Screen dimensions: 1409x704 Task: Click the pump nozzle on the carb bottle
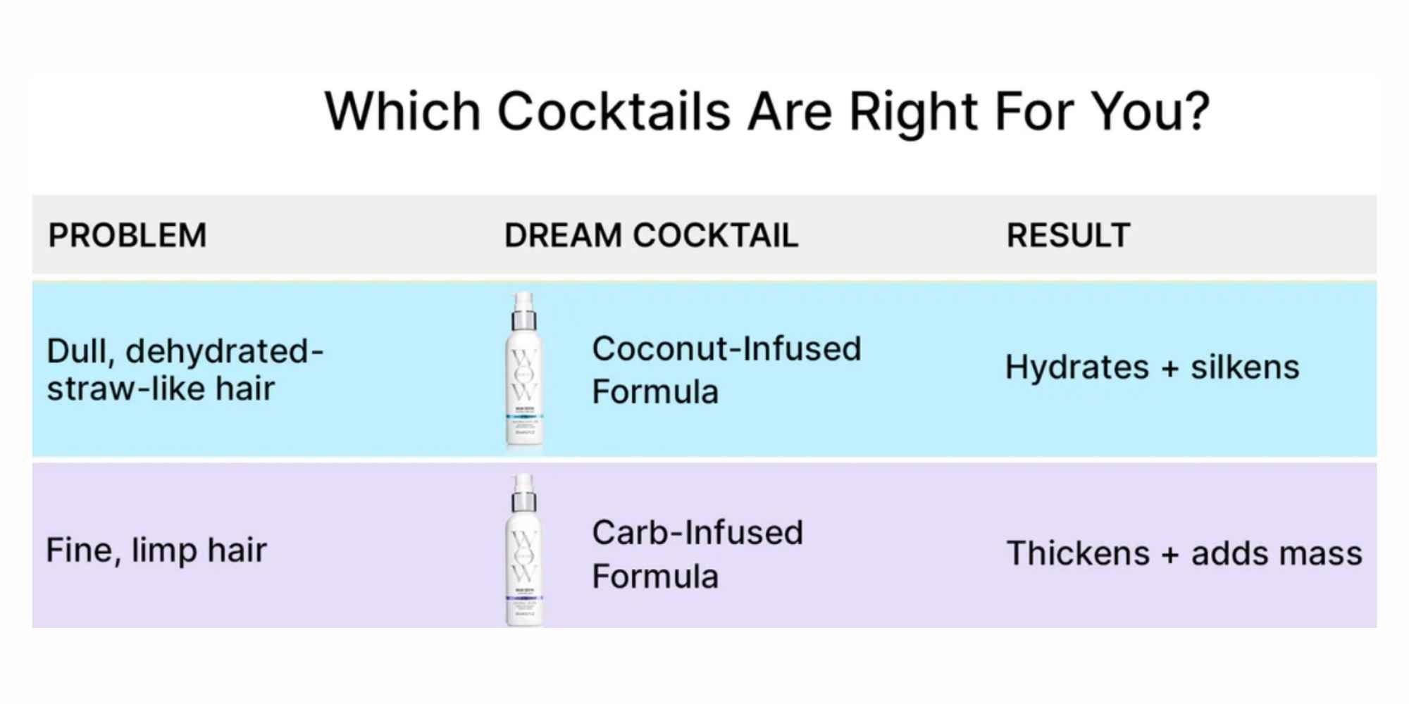(x=522, y=482)
